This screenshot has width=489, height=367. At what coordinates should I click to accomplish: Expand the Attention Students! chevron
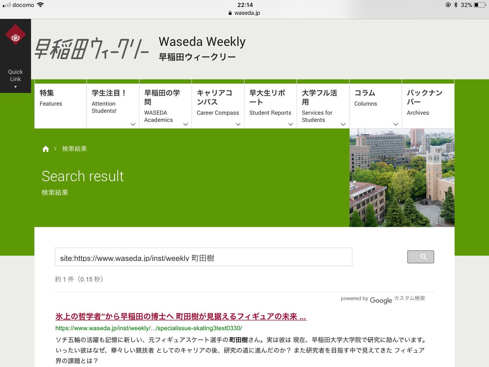point(133,124)
